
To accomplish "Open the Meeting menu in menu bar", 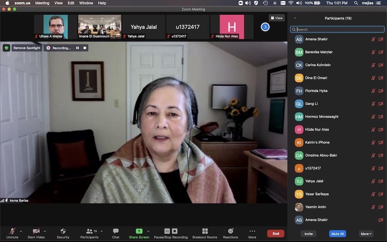I will tap(42, 3).
